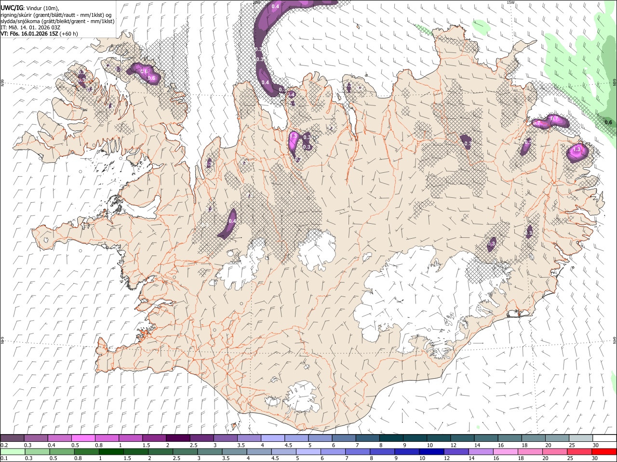This screenshot has width=617, height=462.
Task: Pick the palest green swatch above lower-row 0.1
Action: pyautogui.click(x=12, y=452)
